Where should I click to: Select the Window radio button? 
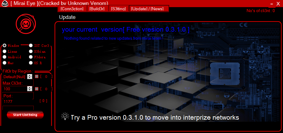point(5,46)
